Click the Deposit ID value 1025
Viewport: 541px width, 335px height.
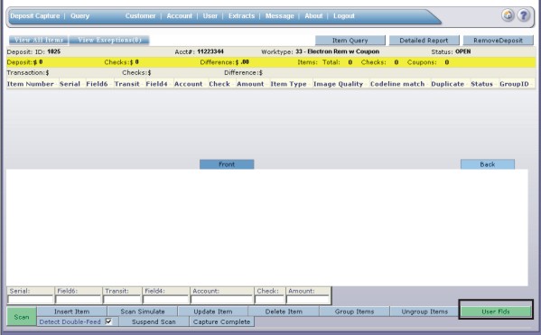click(x=54, y=51)
